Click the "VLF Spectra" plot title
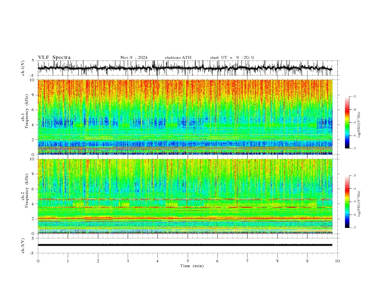 (54, 57)
